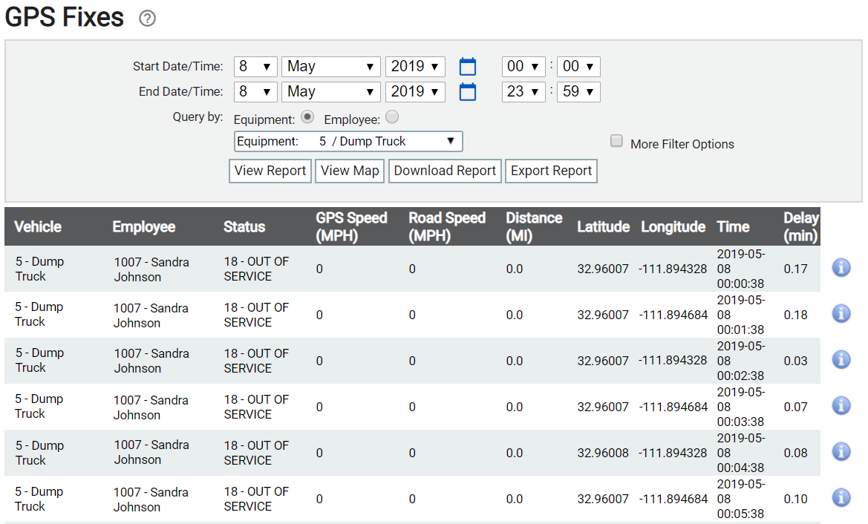The image size is (868, 524).
Task: Click the Longitude column header
Action: click(x=673, y=227)
